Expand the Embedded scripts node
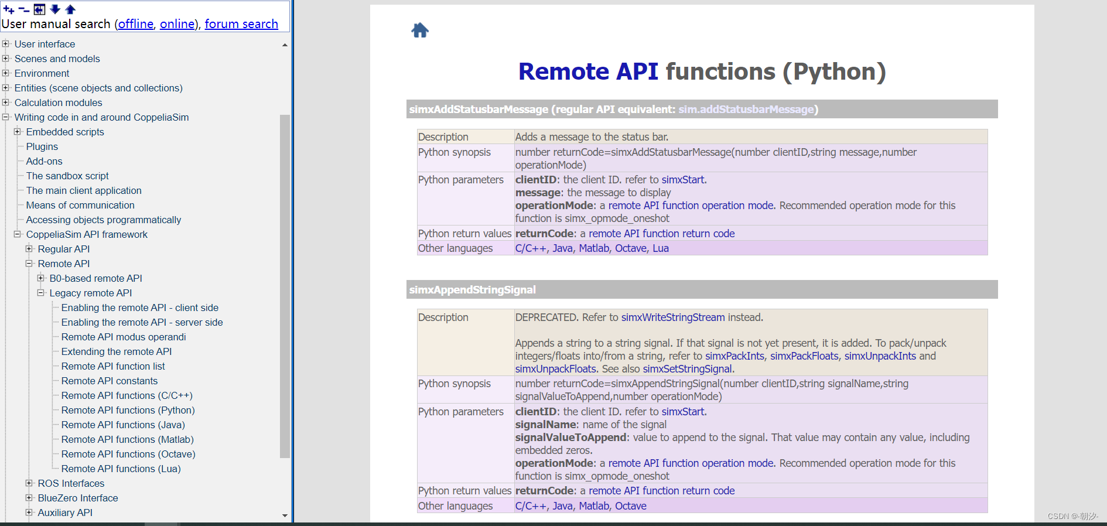 click(18, 131)
